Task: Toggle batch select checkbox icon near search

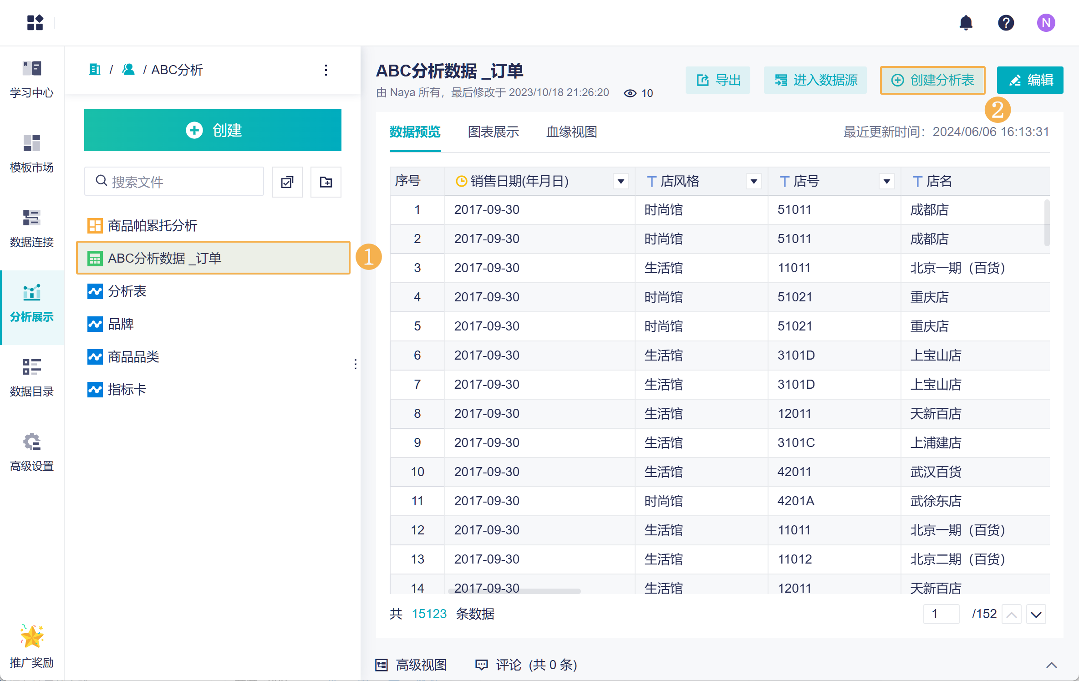Action: (287, 182)
